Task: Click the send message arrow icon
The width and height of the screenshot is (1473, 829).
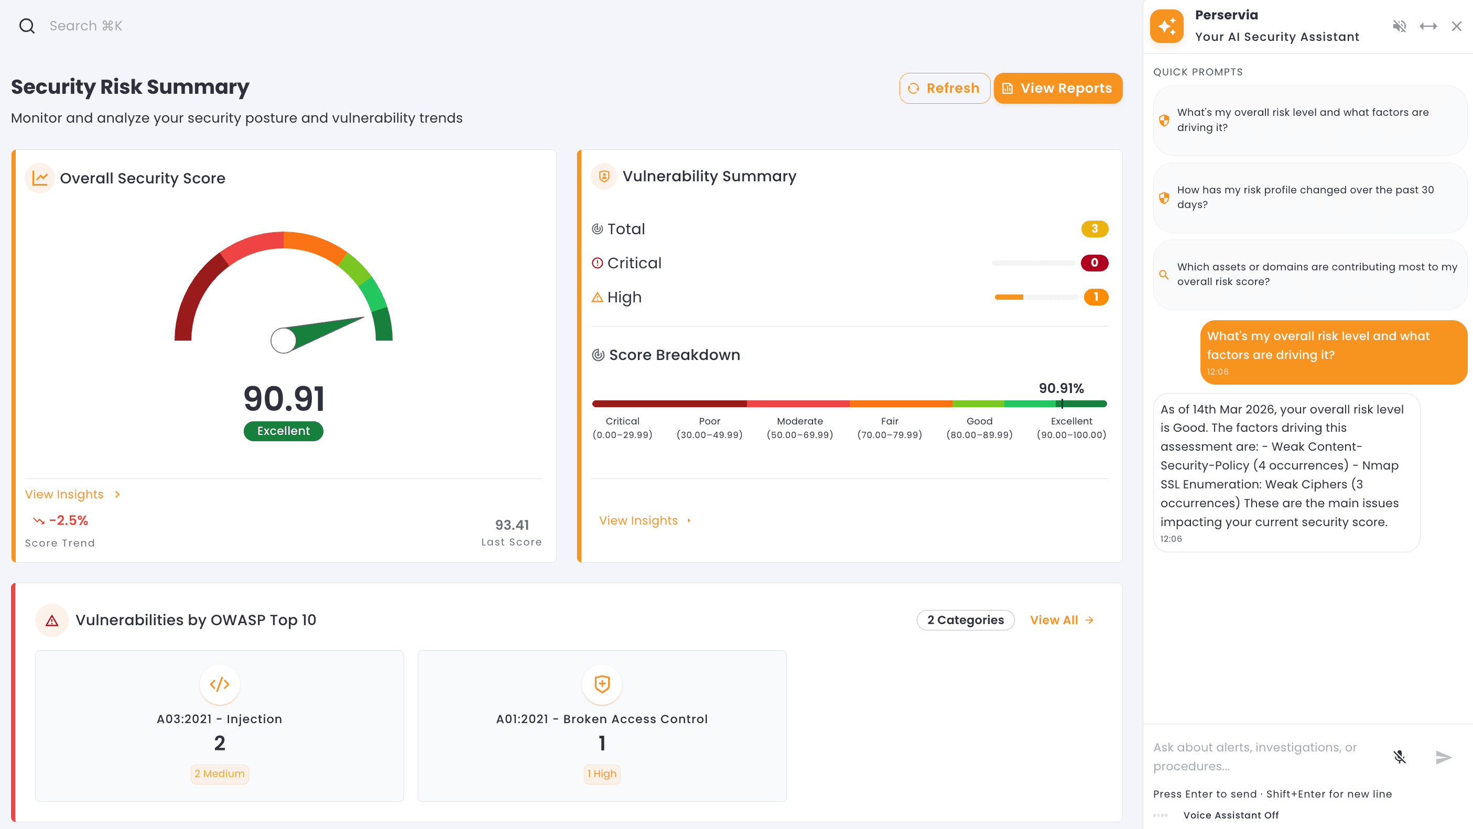Action: pos(1443,757)
